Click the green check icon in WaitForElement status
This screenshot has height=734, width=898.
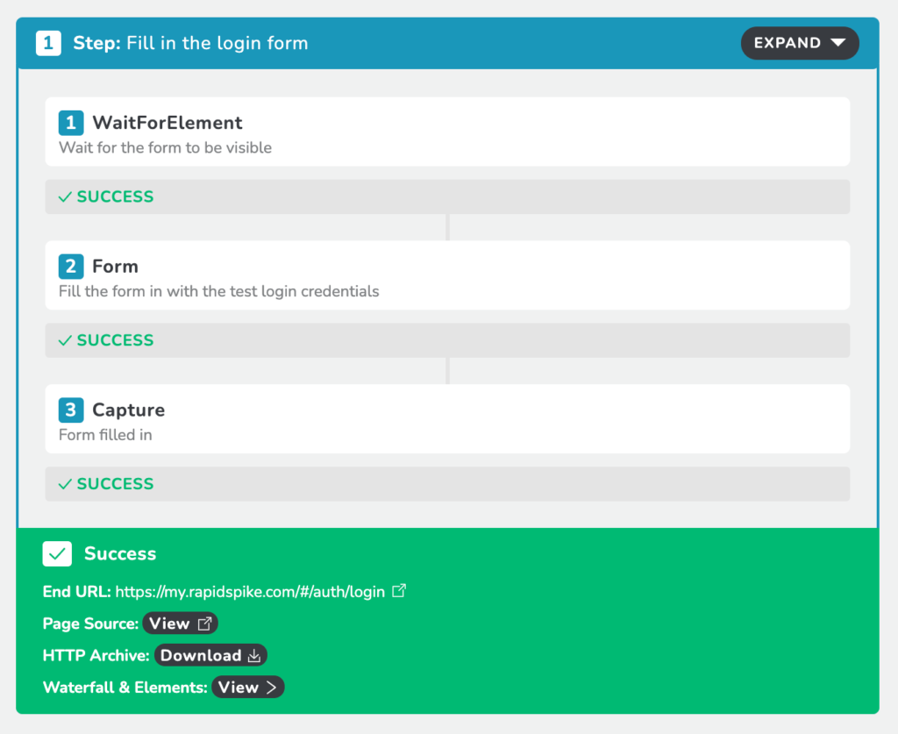point(65,197)
